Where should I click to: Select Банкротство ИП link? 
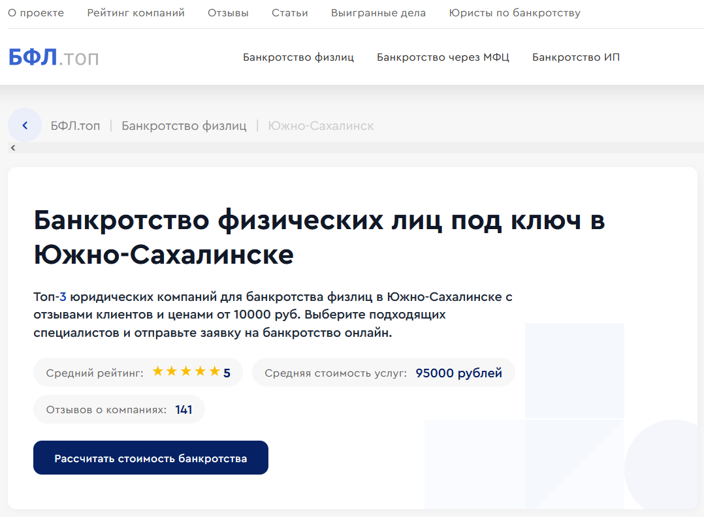(x=575, y=57)
